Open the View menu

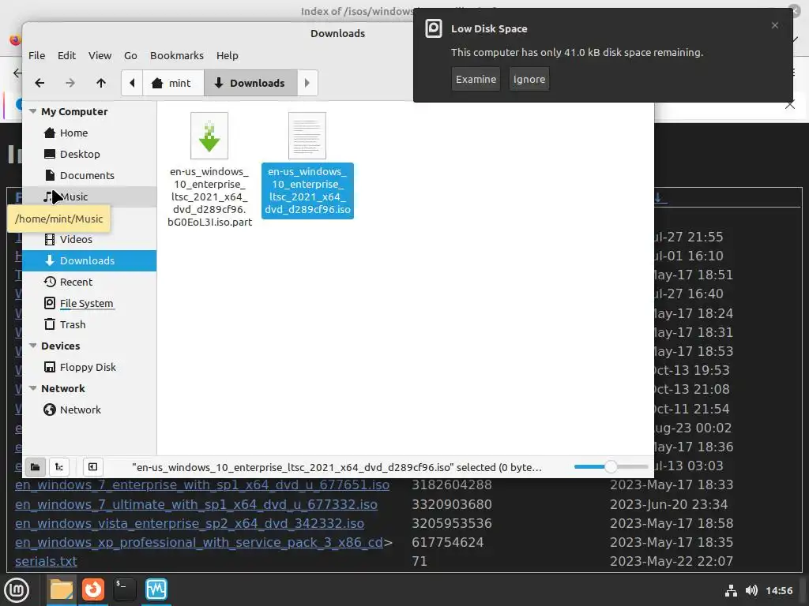100,56
